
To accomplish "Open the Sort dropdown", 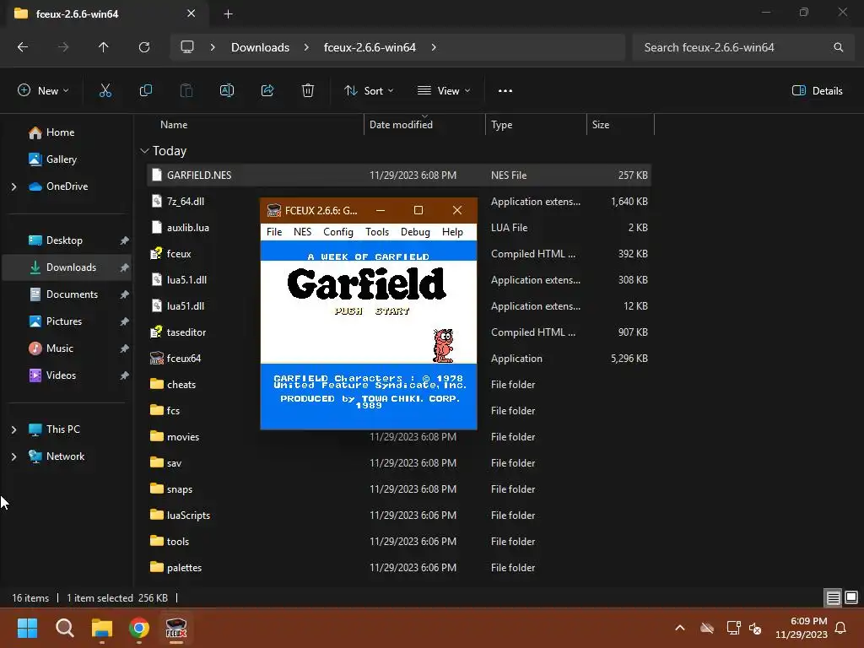I will 369,91.
